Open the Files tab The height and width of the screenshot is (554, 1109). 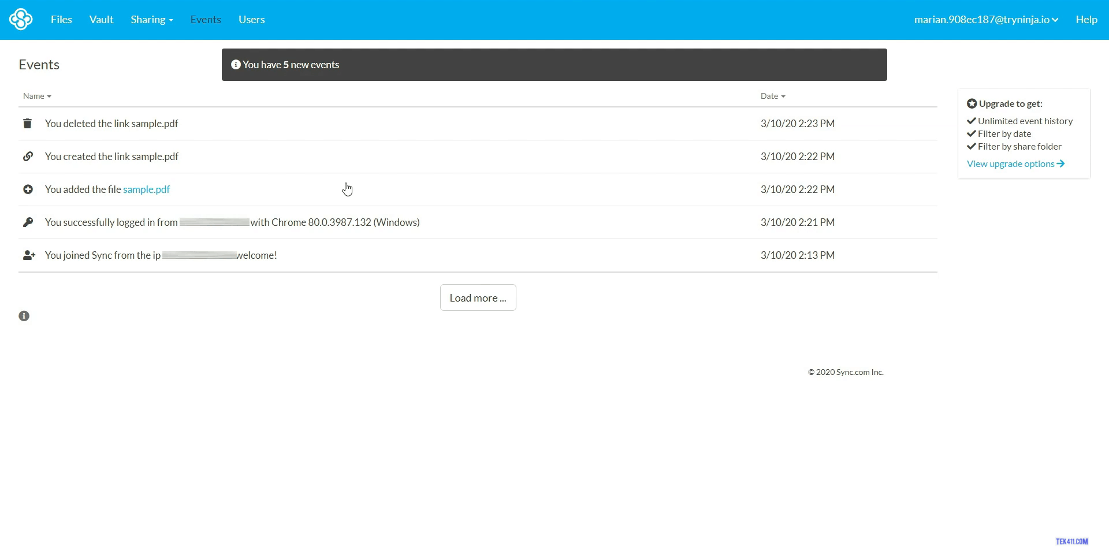click(61, 20)
